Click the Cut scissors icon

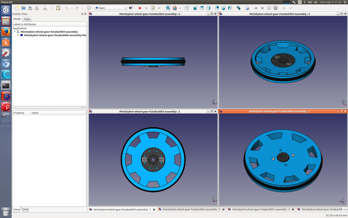point(45,8)
